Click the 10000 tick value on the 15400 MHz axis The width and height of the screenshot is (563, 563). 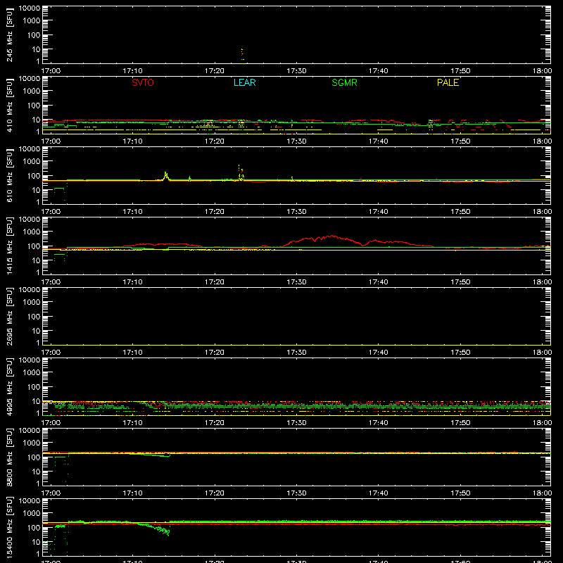point(30,501)
